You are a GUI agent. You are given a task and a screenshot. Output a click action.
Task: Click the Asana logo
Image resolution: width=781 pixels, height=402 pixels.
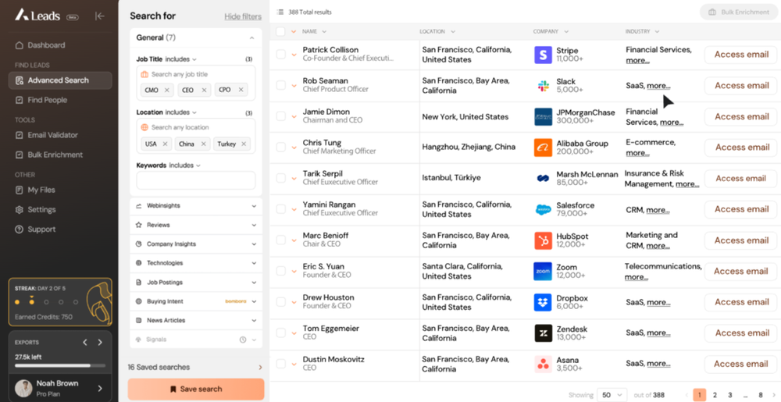[543, 365]
